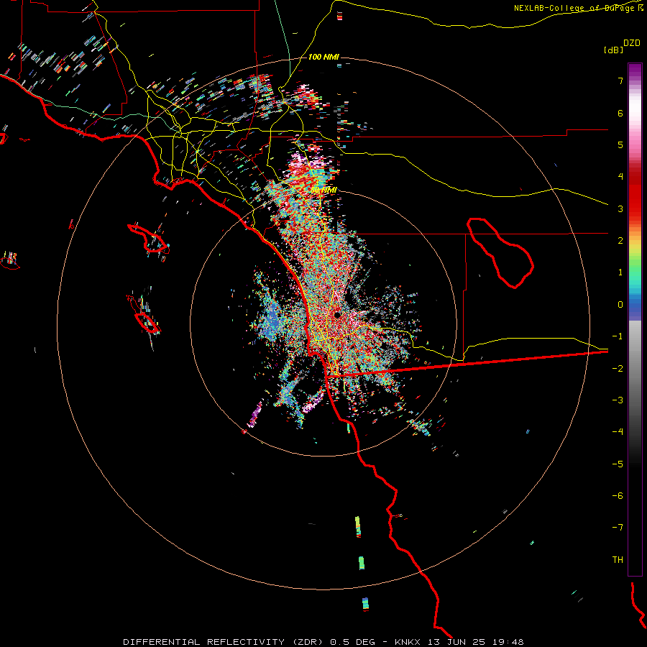The height and width of the screenshot is (647, 647).
Task: Click the 7 dB tick on the color scale
Action: (620, 81)
